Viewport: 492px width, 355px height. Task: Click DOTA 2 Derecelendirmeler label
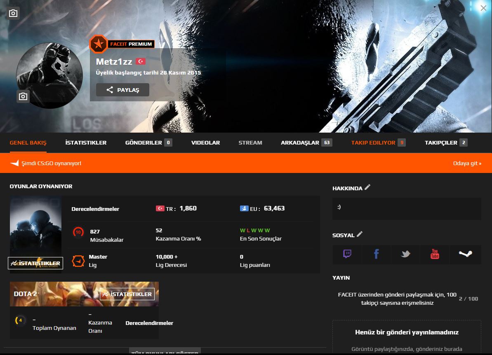tap(149, 323)
